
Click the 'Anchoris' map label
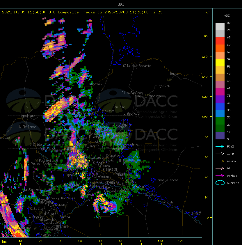tap(68, 198)
